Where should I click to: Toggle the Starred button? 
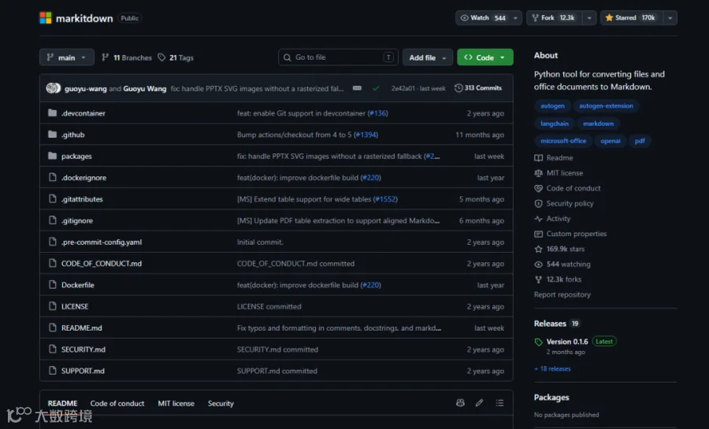pyautogui.click(x=631, y=17)
